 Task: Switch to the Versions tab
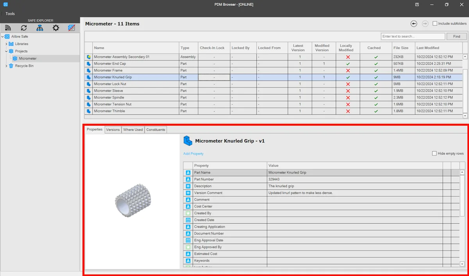(113, 130)
